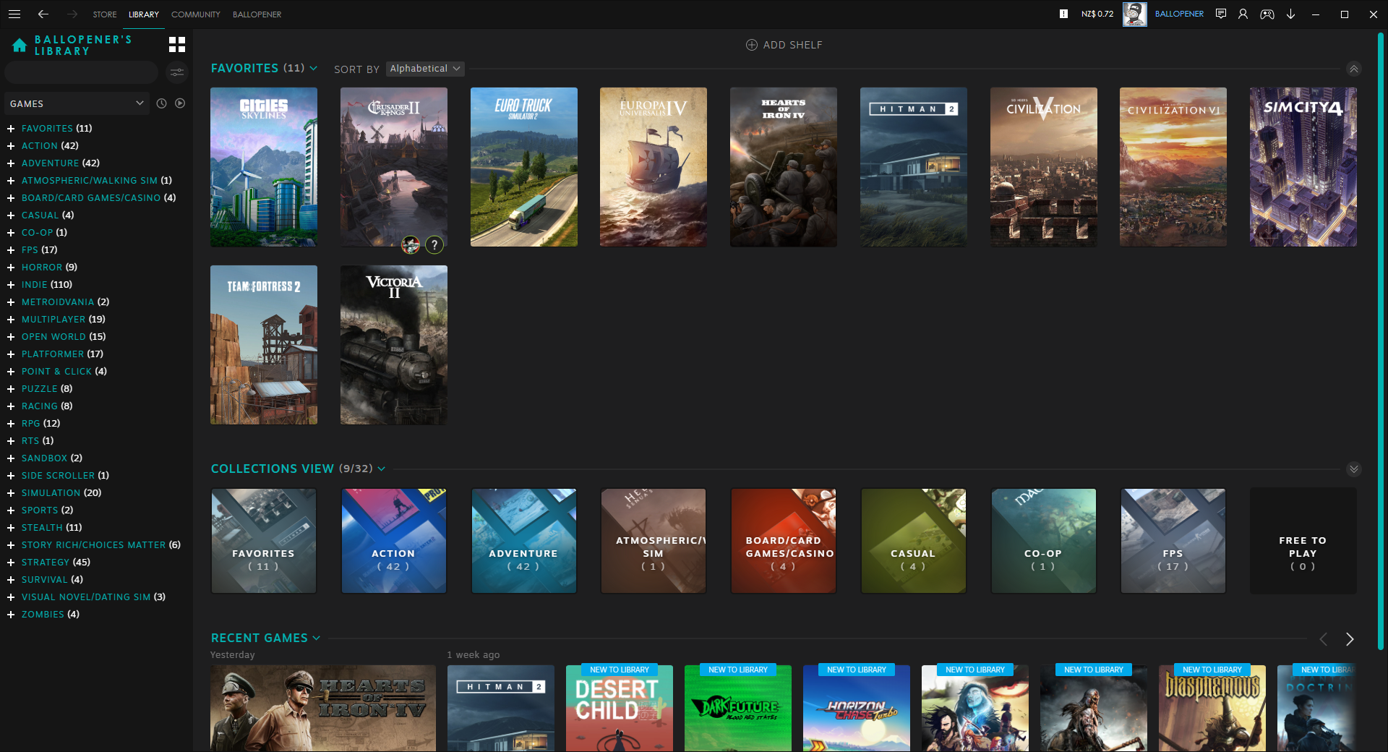
Task: Open the Board/Card Games/Casino collection tile
Action: click(x=784, y=541)
